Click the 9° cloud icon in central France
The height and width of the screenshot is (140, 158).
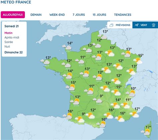coord(98,101)
